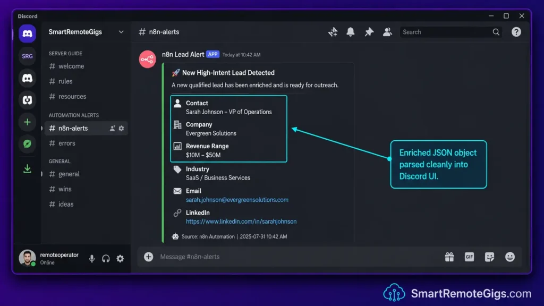The image size is (544, 306).
Task: Close the Discord window
Action: (x=522, y=16)
